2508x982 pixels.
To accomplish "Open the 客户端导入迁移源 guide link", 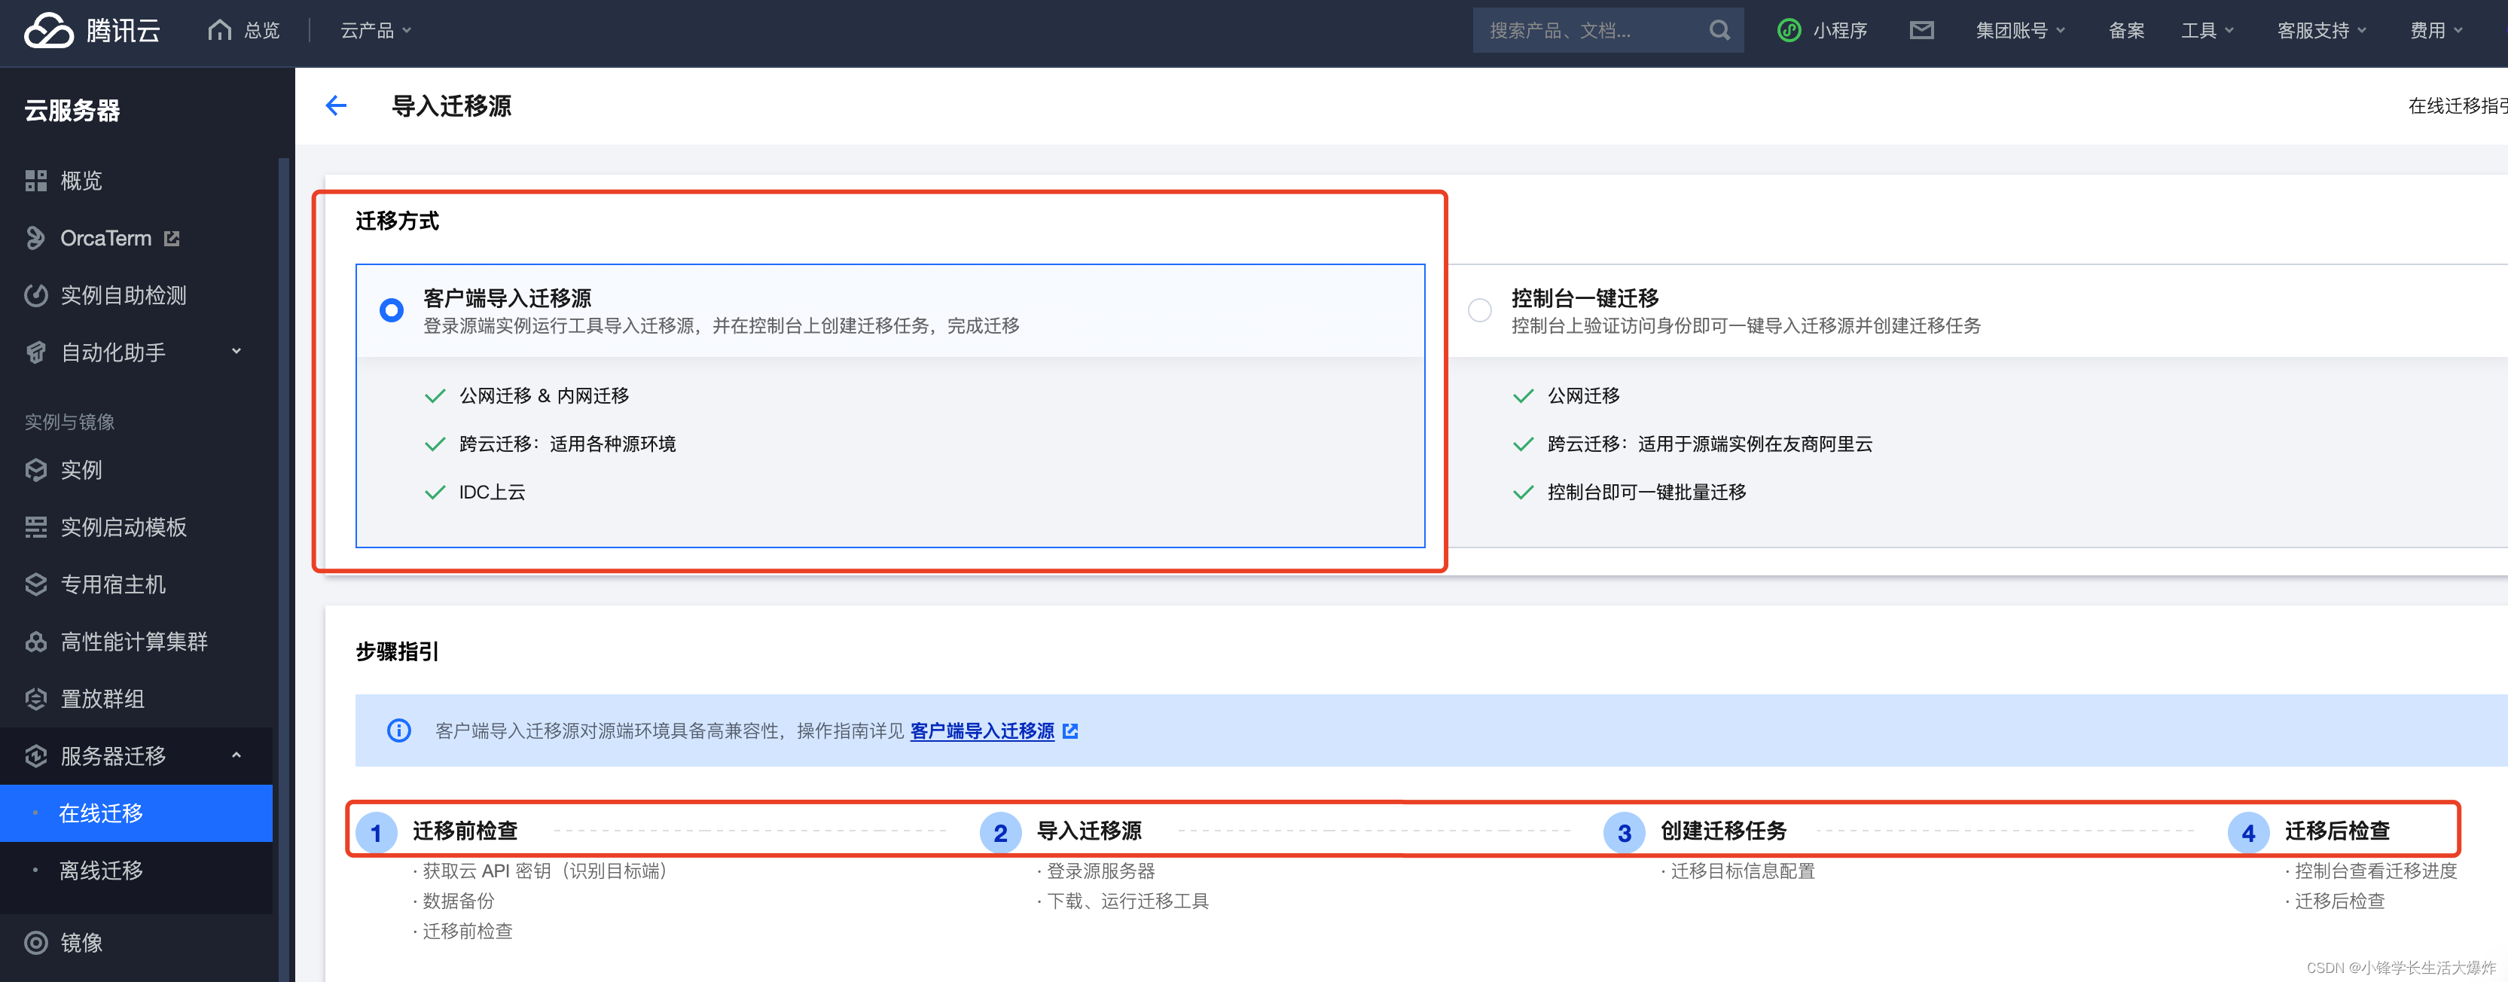I will tap(981, 731).
